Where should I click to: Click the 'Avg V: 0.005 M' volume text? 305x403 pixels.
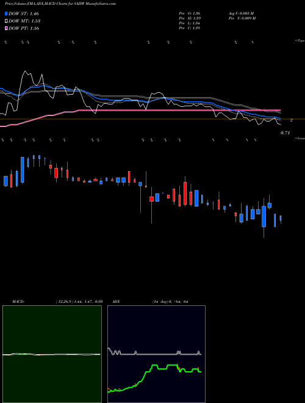(x=241, y=13)
